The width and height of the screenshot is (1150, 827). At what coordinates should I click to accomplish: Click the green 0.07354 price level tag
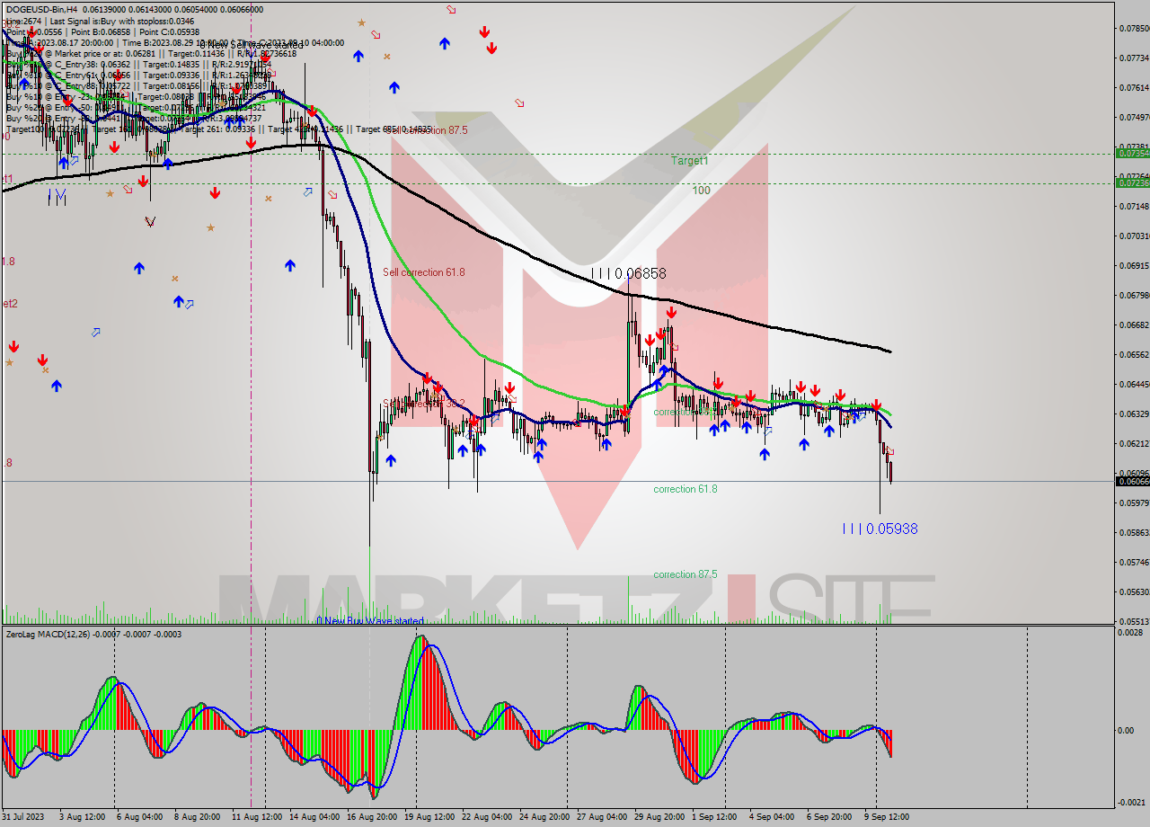point(1131,153)
